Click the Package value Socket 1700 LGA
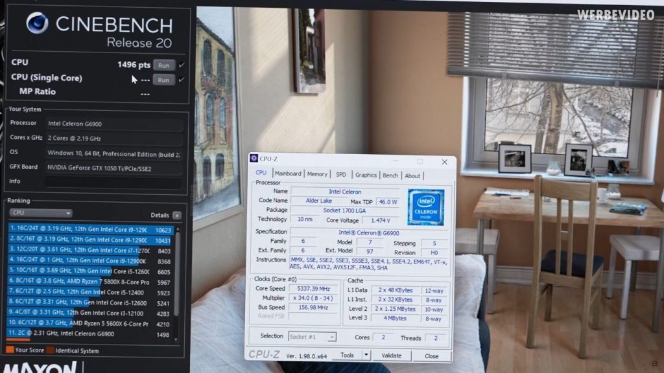Image resolution: width=664 pixels, height=373 pixels. pos(345,210)
